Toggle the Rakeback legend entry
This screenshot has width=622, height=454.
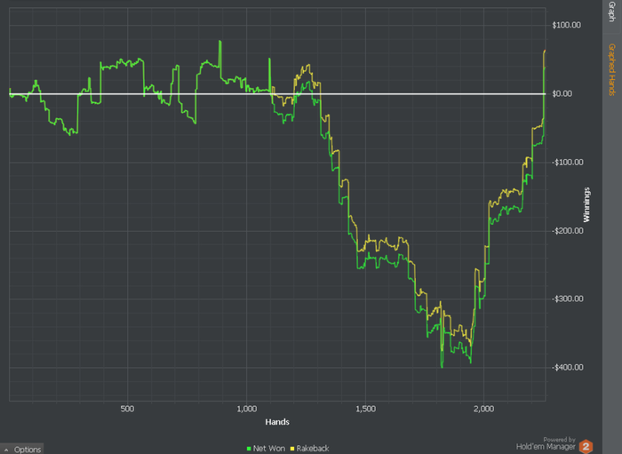(x=310, y=449)
